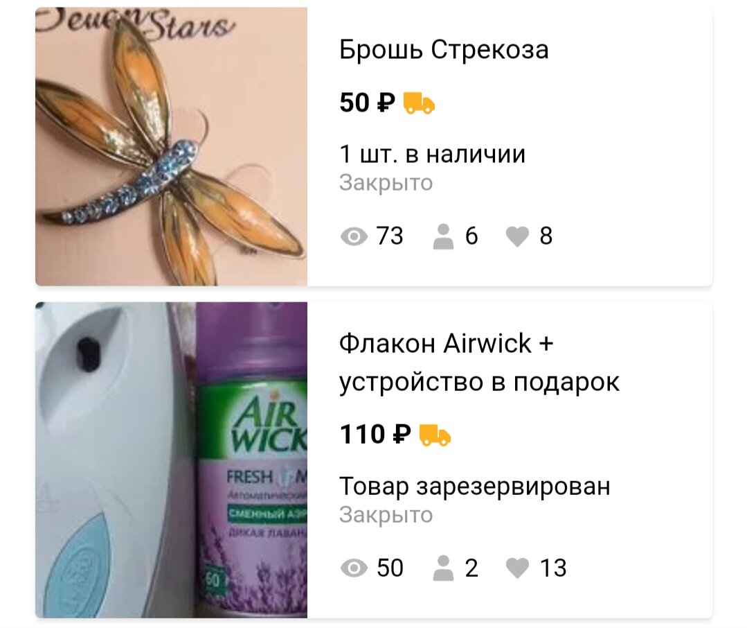Viewport: 747px width, 628px height.
Task: Click the 110 ₽ price label
Action: (375, 435)
